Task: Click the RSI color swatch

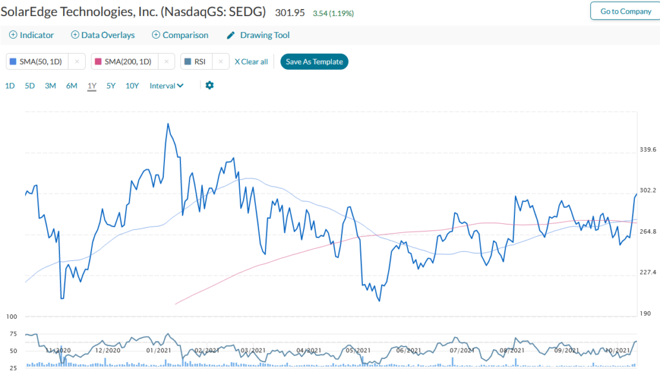Action: [x=188, y=61]
